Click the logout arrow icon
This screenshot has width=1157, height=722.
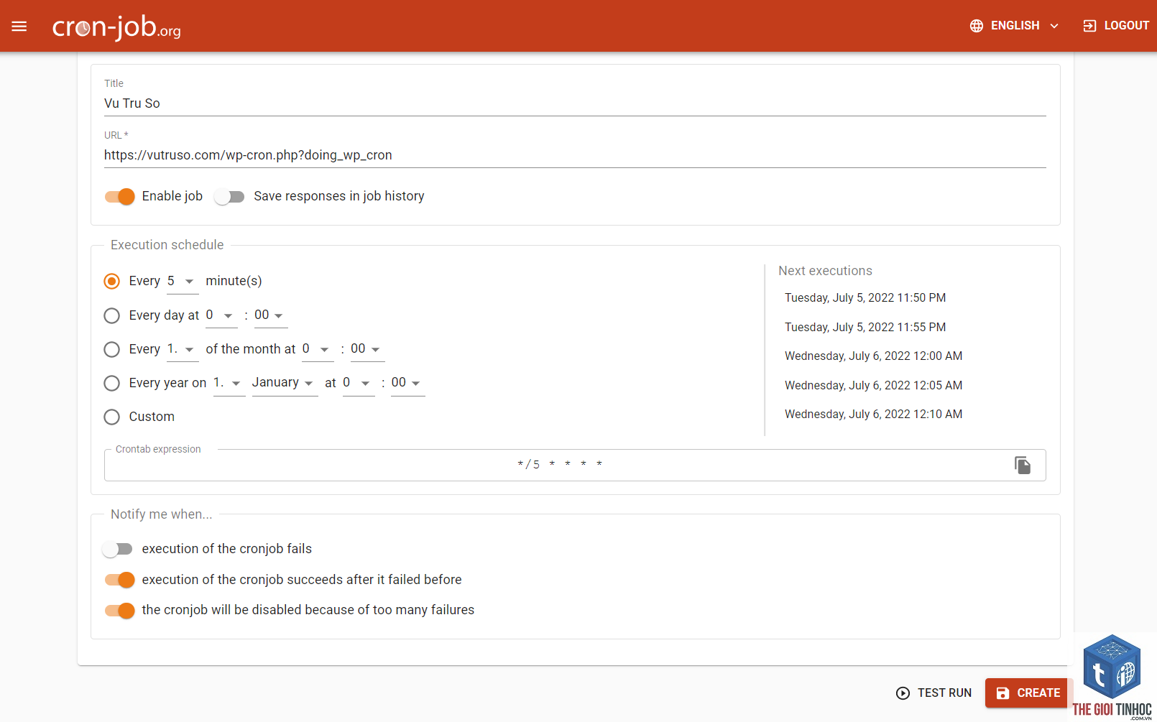point(1089,26)
